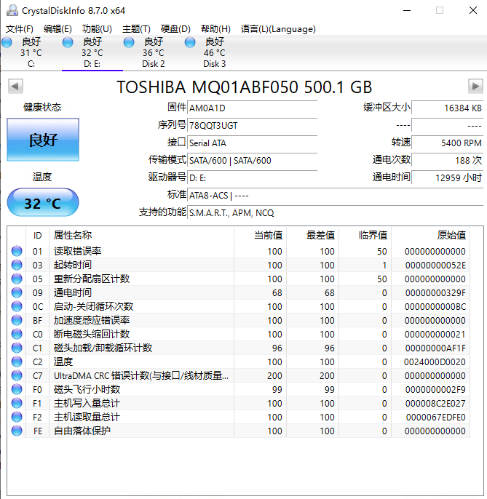Click raw value 00000000AF1F
Image resolution: width=487 pixels, height=499 pixels.
[435, 348]
